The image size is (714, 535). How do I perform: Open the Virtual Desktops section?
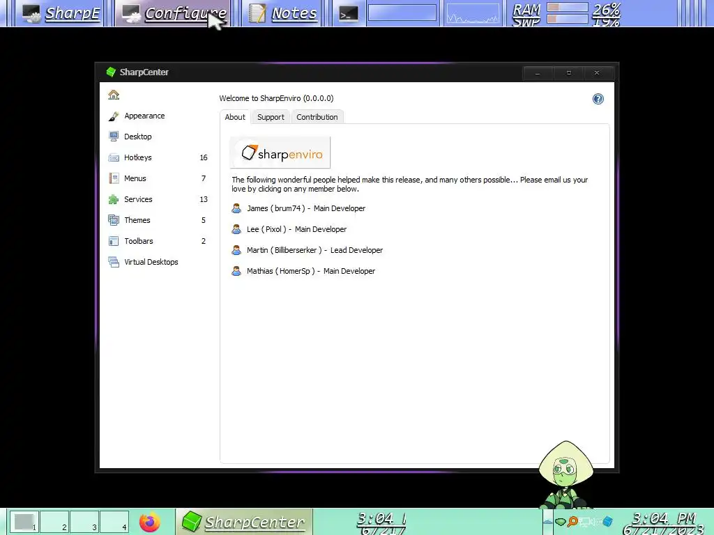tap(151, 262)
